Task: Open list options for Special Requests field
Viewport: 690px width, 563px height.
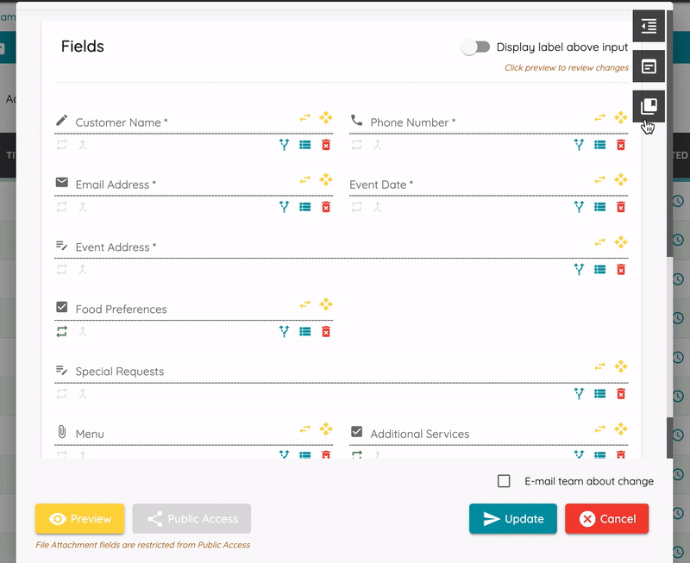Action: (x=599, y=394)
